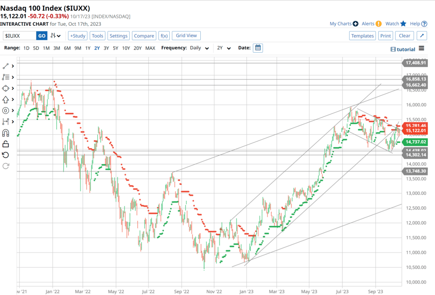Expand the arrow markers flyout chevron
This screenshot has height=295, width=435.
13,99
